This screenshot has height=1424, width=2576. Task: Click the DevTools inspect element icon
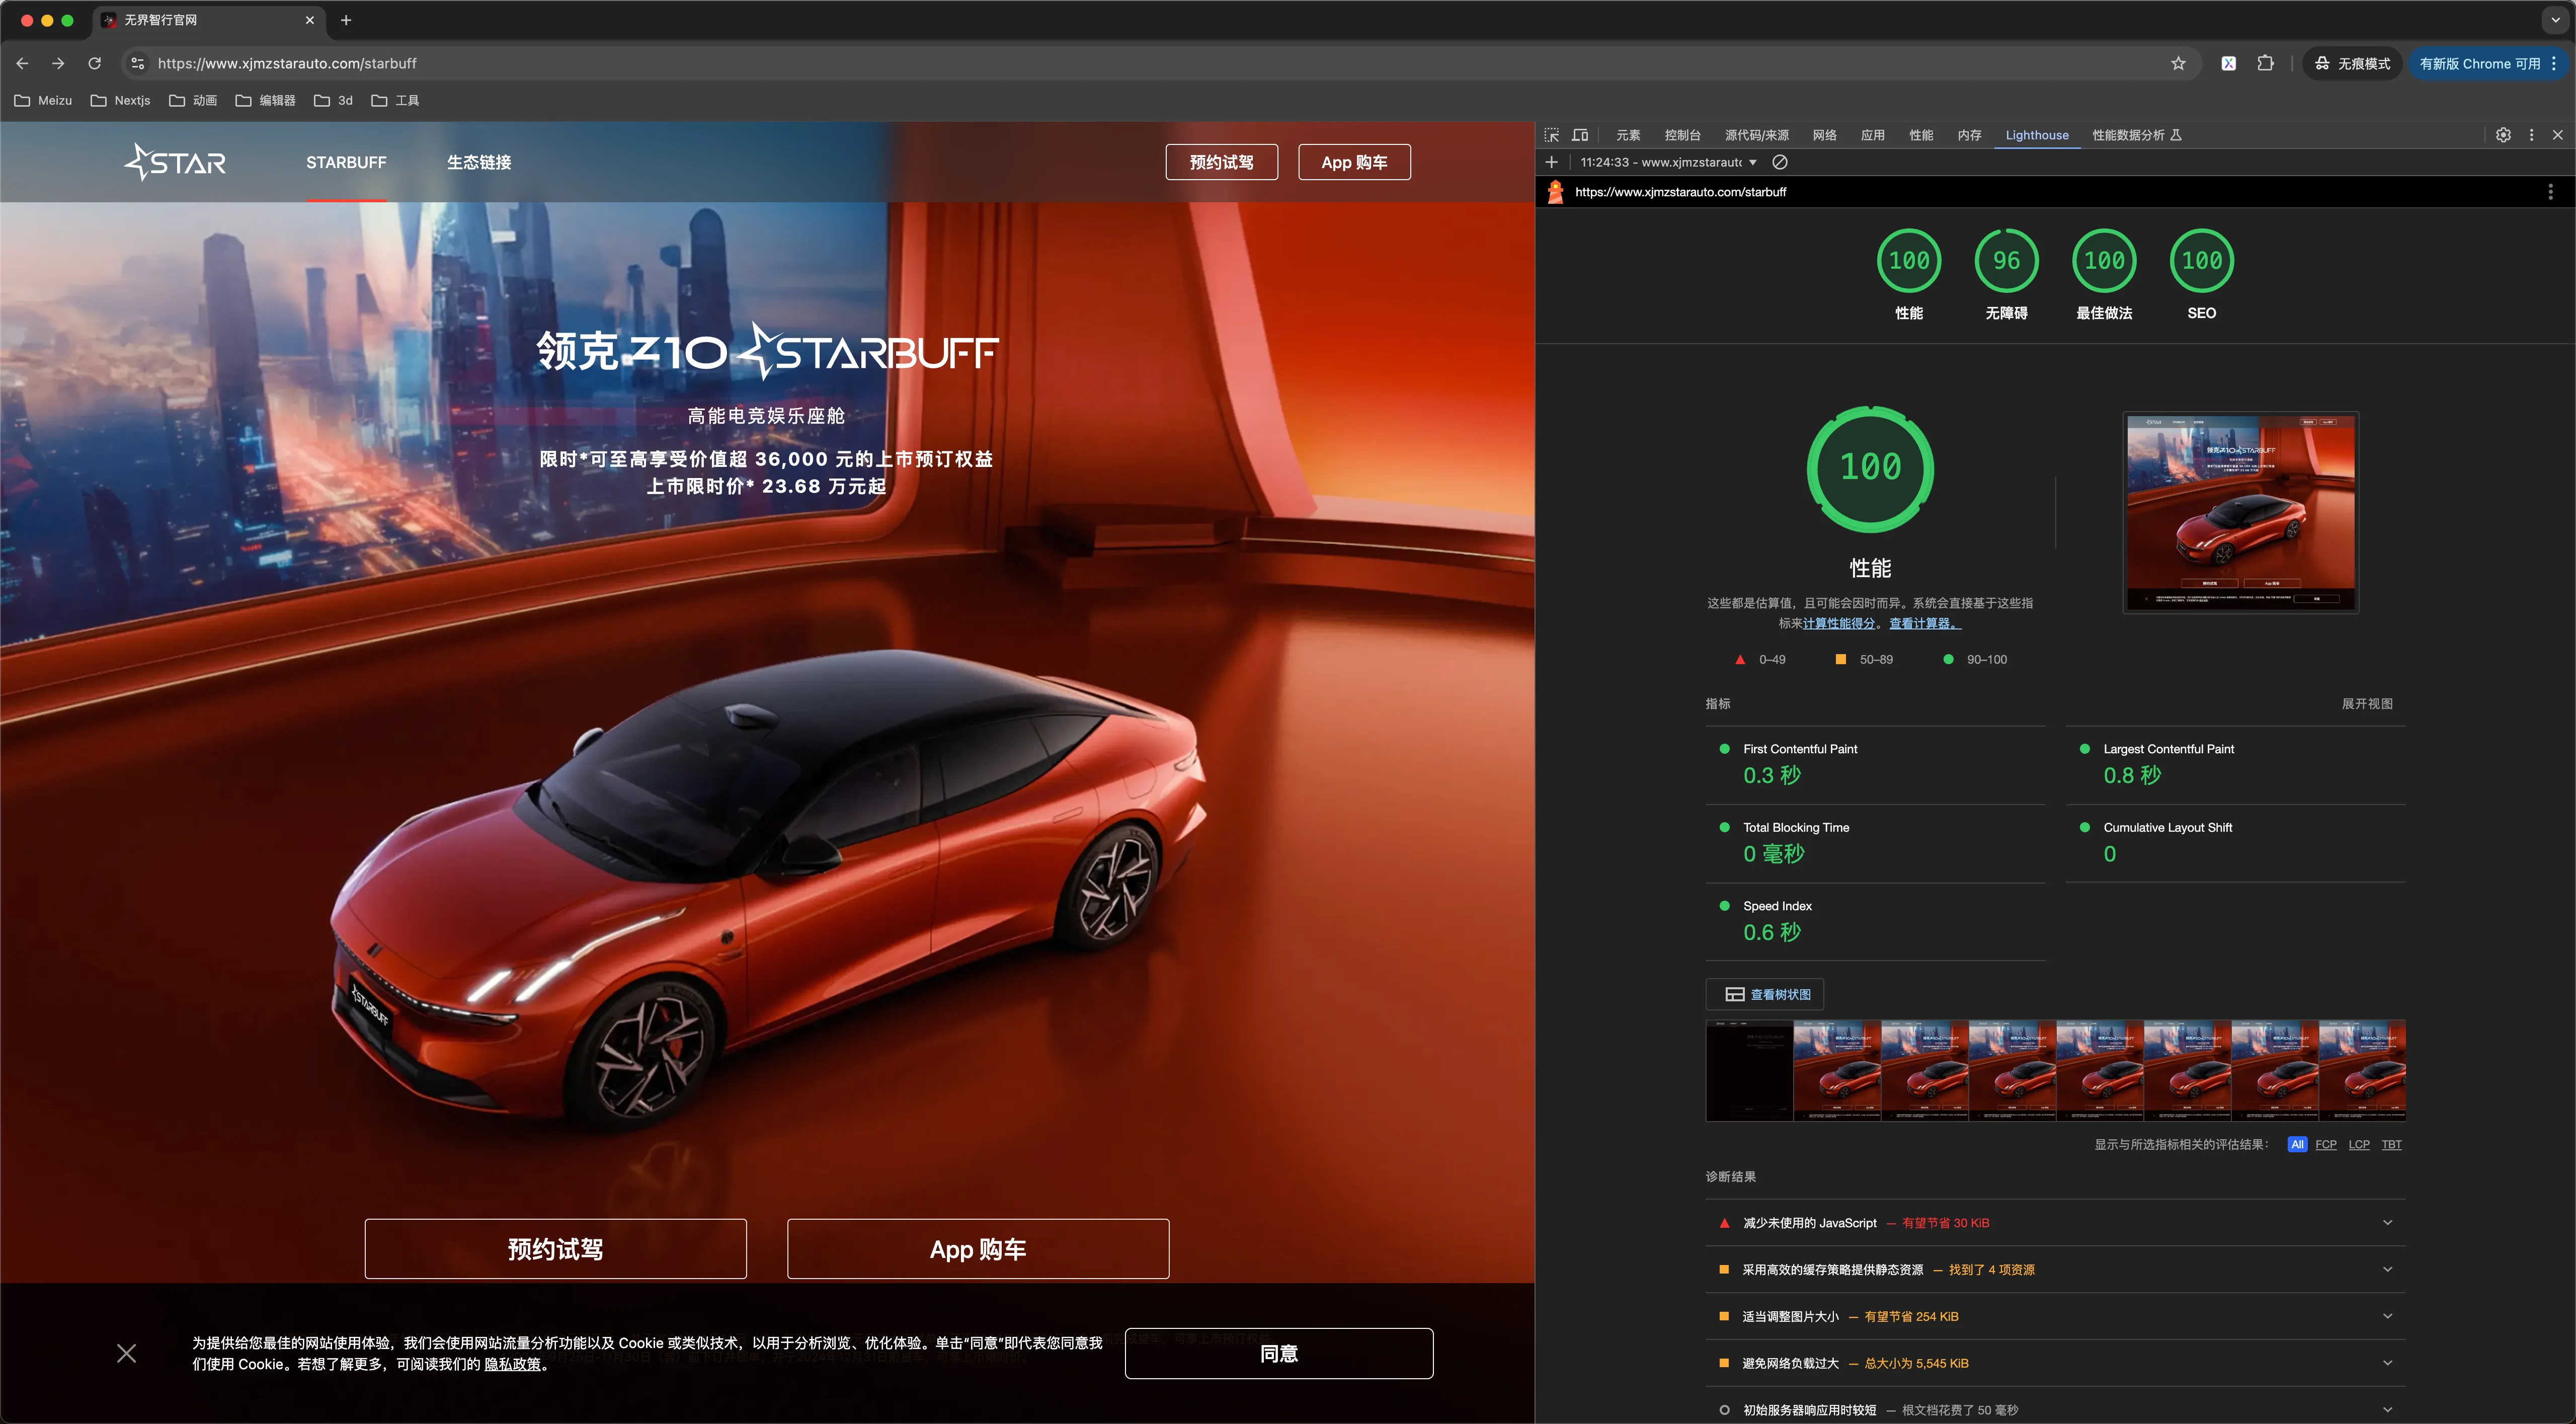click(x=1552, y=135)
